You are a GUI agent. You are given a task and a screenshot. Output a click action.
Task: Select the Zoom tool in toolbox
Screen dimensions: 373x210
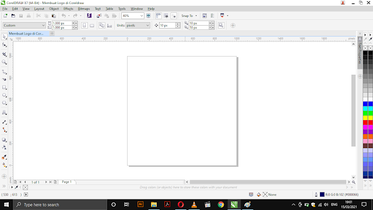[4, 62]
